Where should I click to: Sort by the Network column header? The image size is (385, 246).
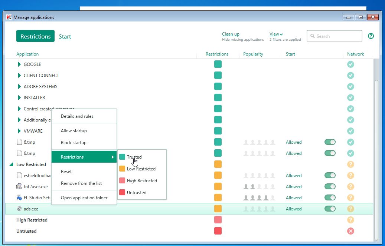(356, 54)
